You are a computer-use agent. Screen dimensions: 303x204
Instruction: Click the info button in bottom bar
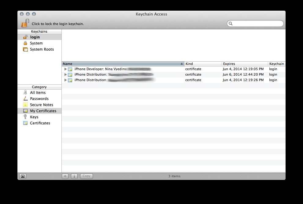pyautogui.click(x=74, y=176)
